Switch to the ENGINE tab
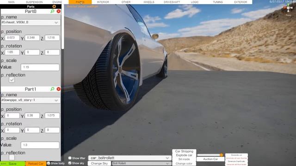Screen dimensions: 296x166 (x=57, y=2)
